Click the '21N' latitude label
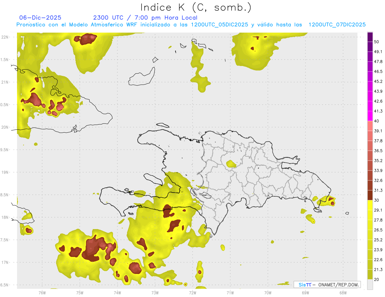The height and width of the screenshot is (297, 385). 5,82
